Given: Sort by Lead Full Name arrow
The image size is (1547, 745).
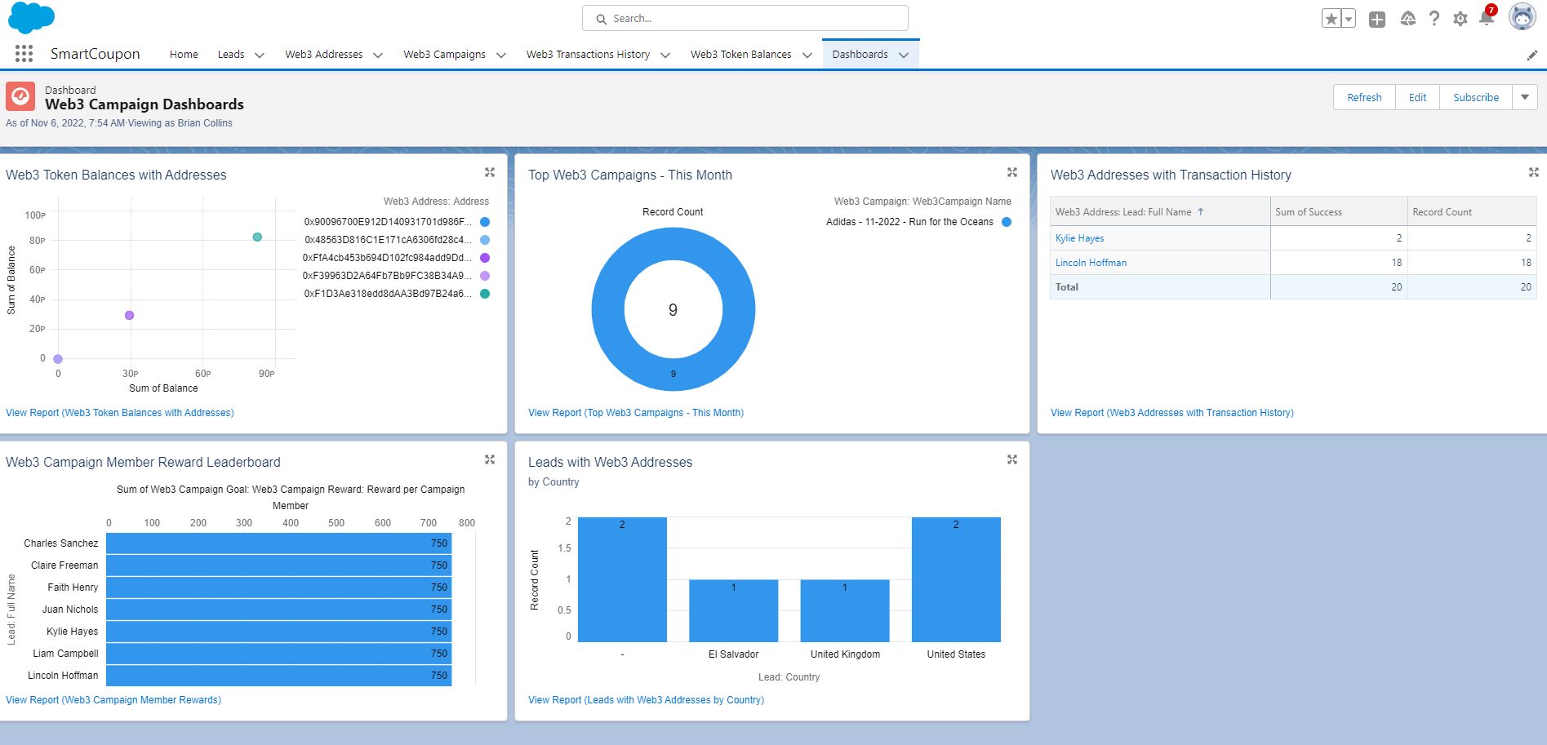Looking at the screenshot, I should (x=1200, y=211).
